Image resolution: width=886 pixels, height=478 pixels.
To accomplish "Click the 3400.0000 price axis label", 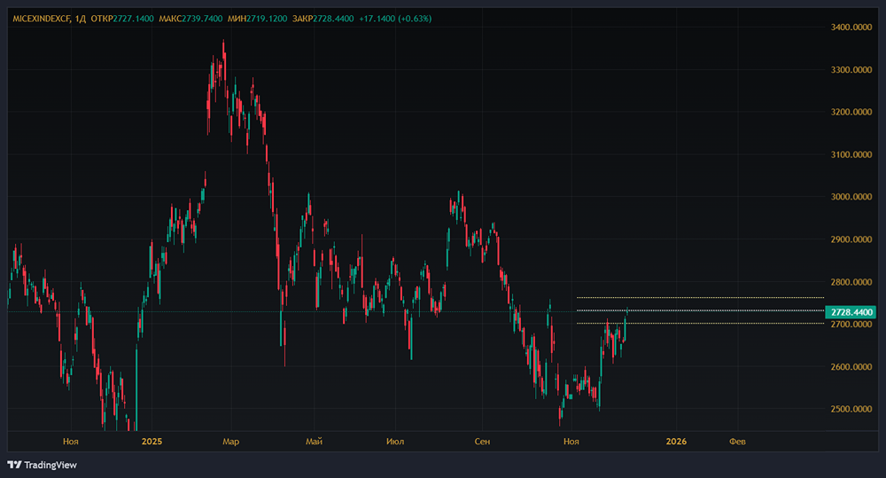I will pyautogui.click(x=853, y=27).
